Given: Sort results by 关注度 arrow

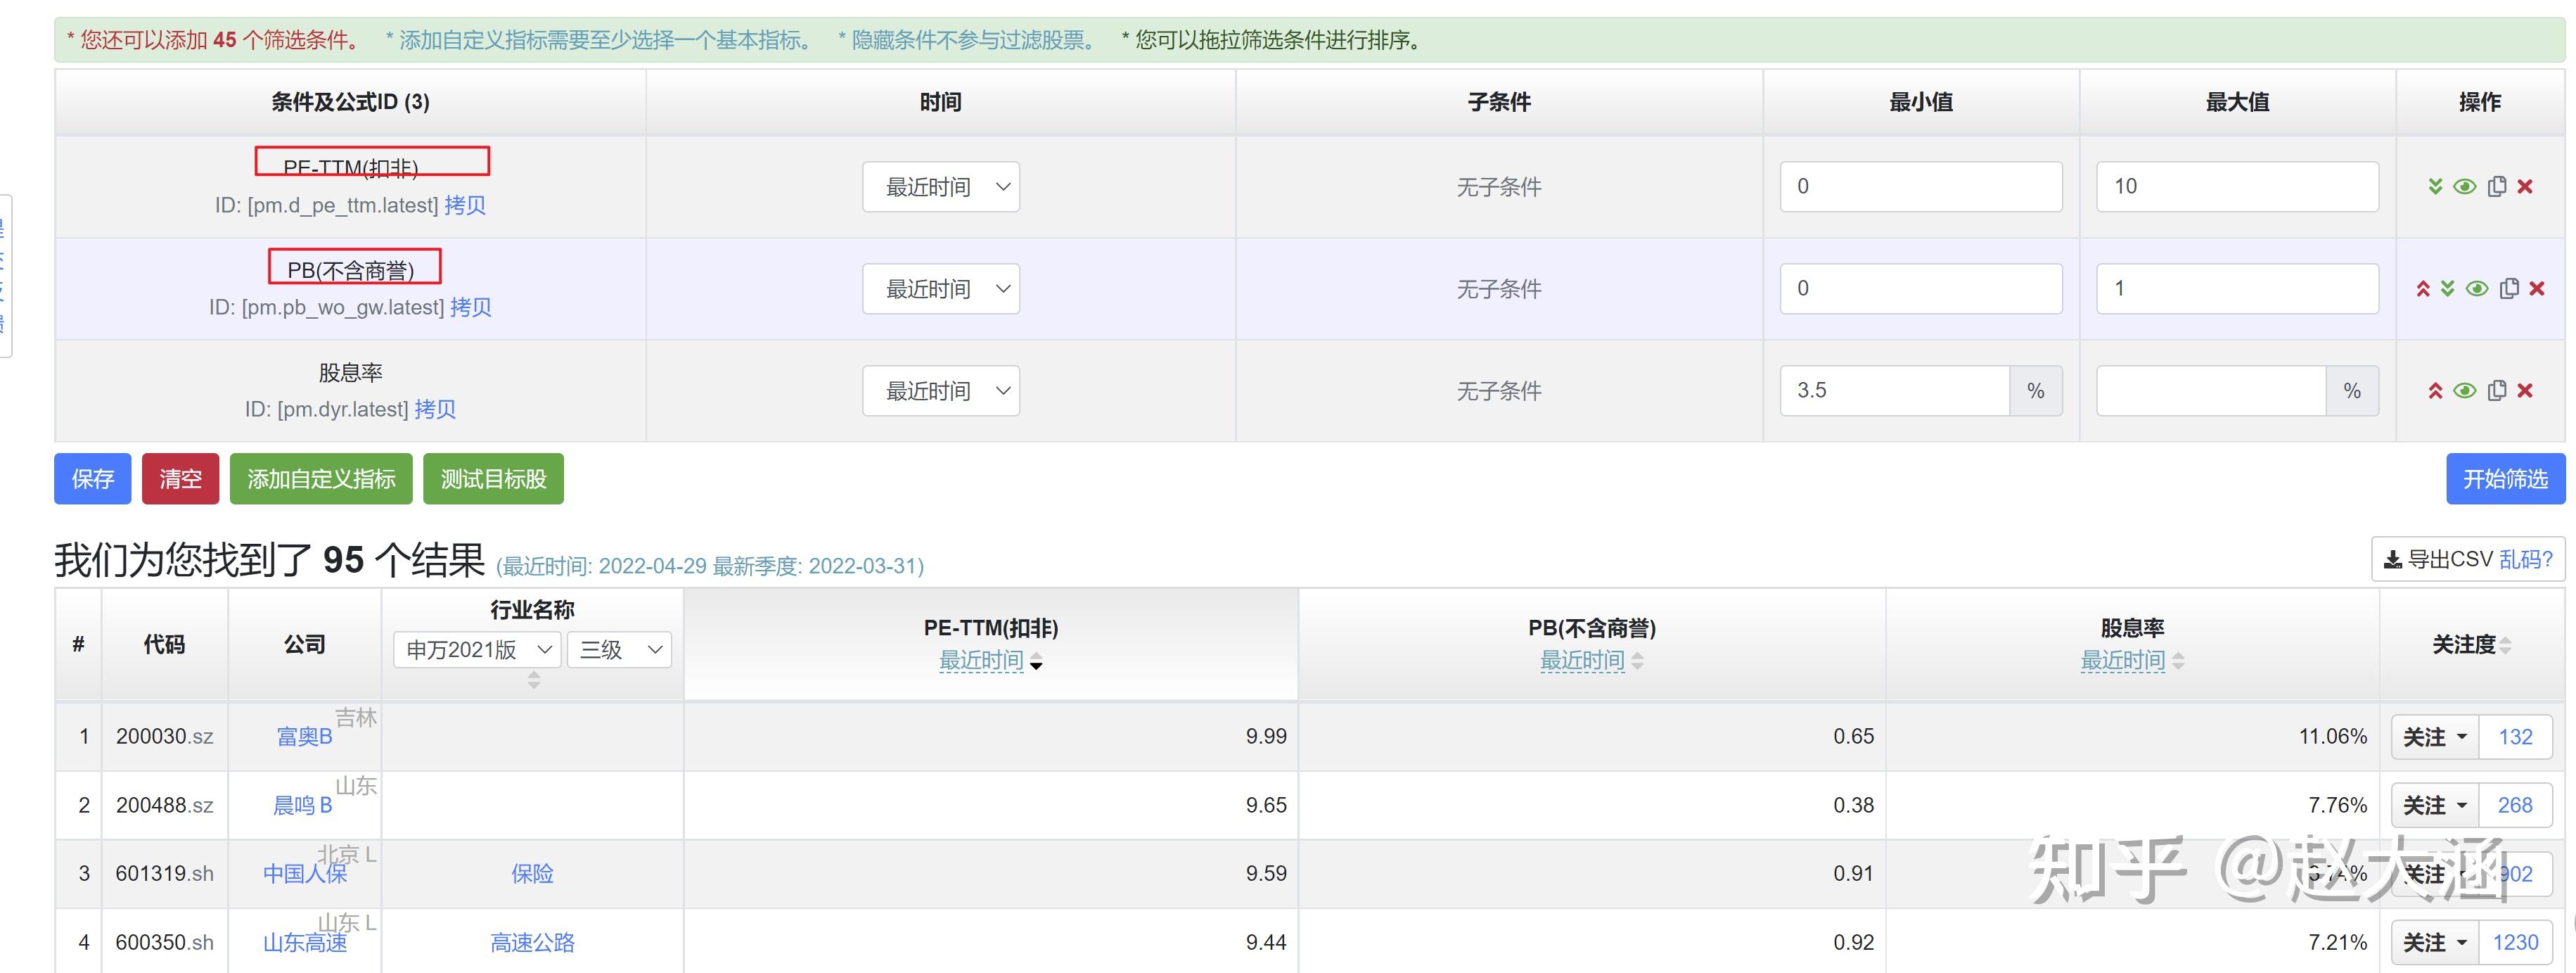Looking at the screenshot, I should coord(2505,646).
